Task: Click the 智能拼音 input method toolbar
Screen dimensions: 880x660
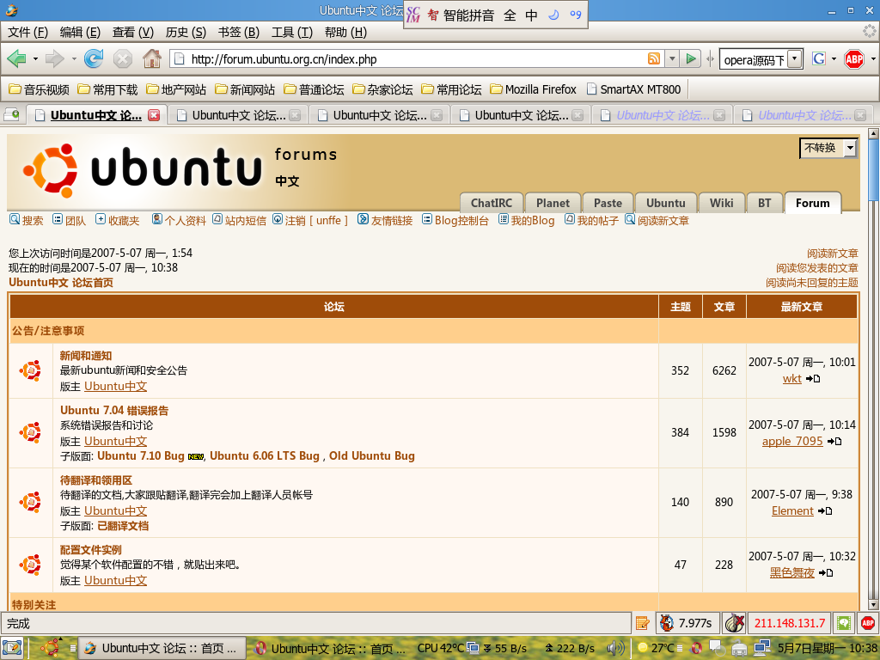Action: (468, 15)
